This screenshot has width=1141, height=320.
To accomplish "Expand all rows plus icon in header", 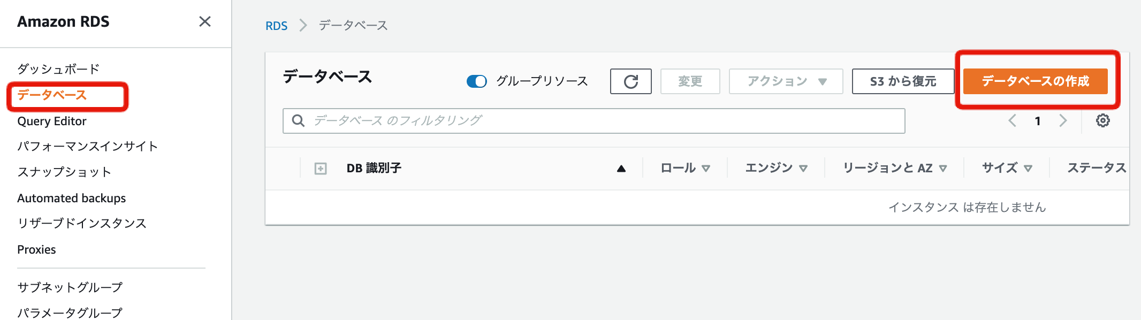I will (x=320, y=169).
